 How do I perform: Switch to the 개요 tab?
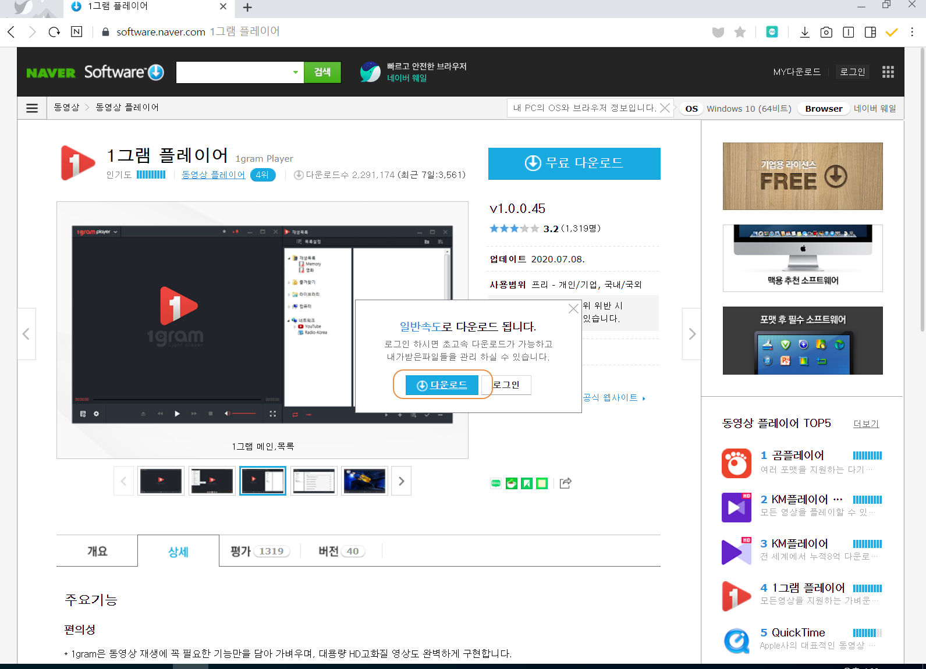click(97, 551)
